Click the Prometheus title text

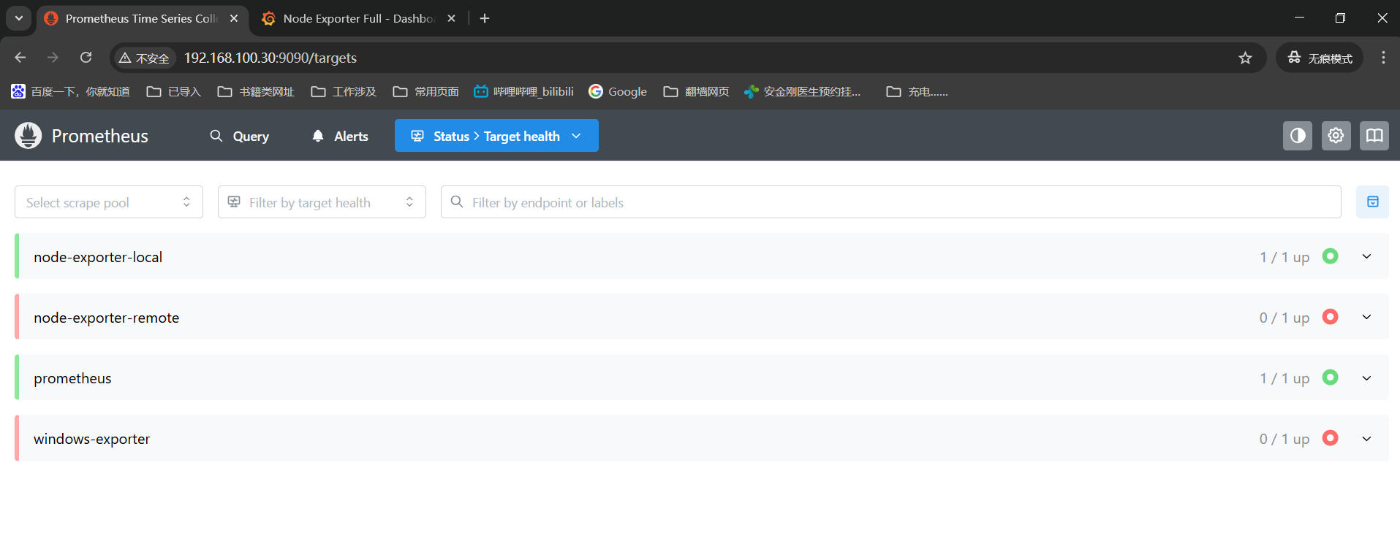click(100, 136)
